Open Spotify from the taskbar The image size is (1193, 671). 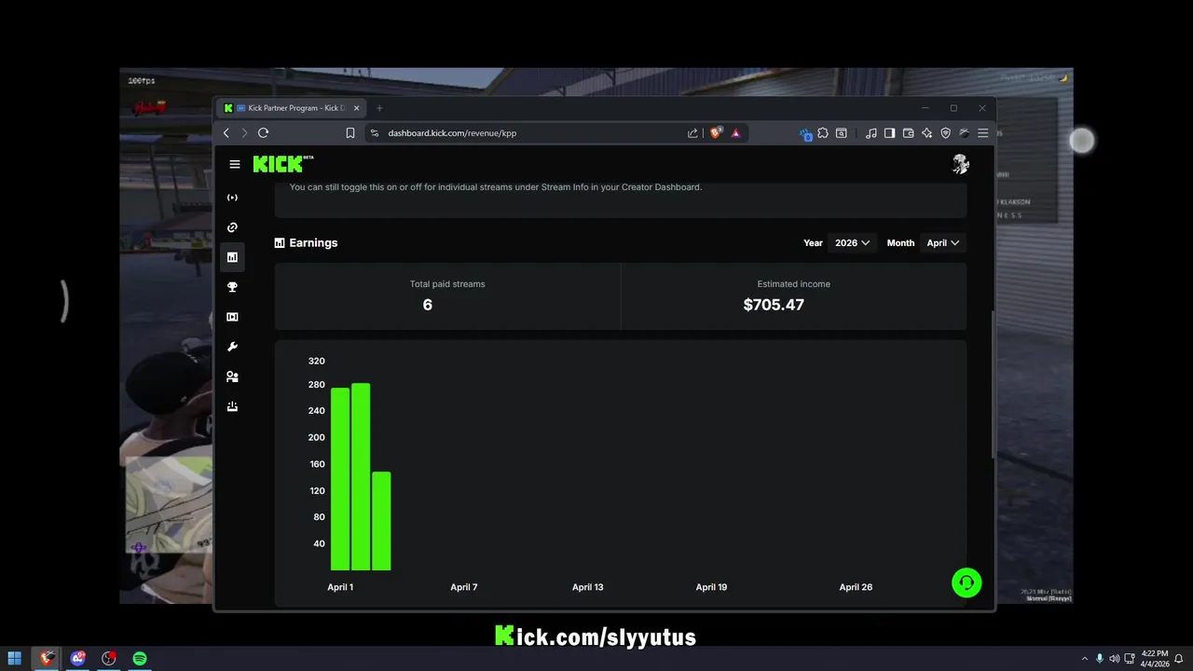pyautogui.click(x=140, y=658)
